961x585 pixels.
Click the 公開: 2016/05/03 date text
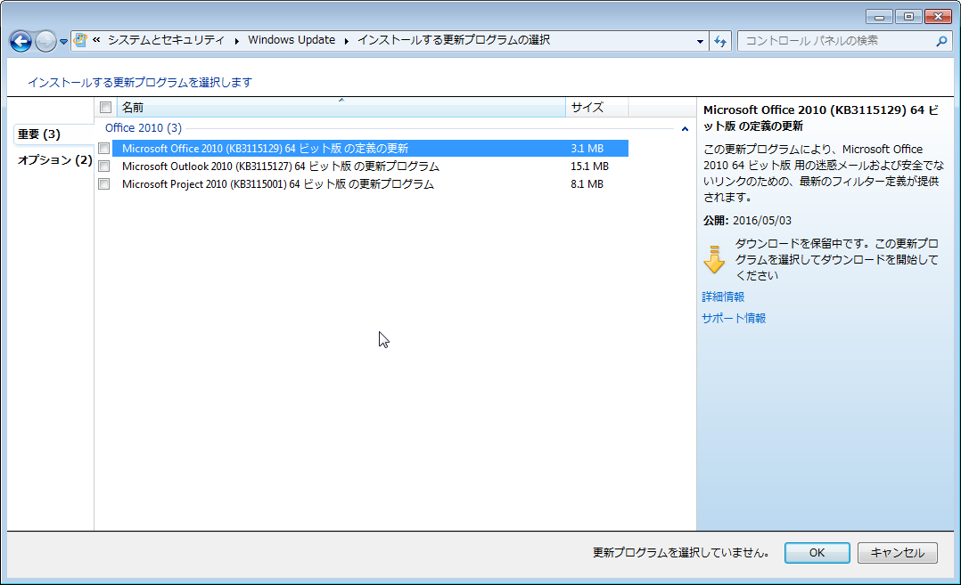pyautogui.click(x=747, y=220)
